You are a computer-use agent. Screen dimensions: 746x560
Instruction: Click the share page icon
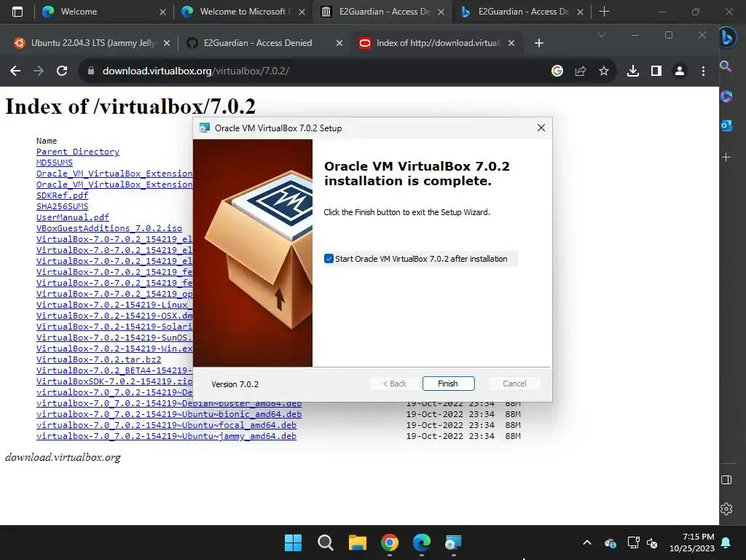[581, 71]
